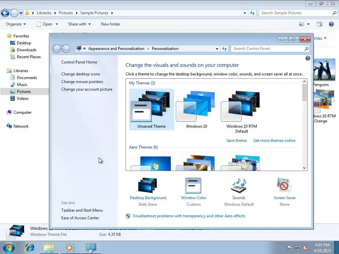
Task: Expand Control Panel address bar dropdown
Action: (x=217, y=49)
